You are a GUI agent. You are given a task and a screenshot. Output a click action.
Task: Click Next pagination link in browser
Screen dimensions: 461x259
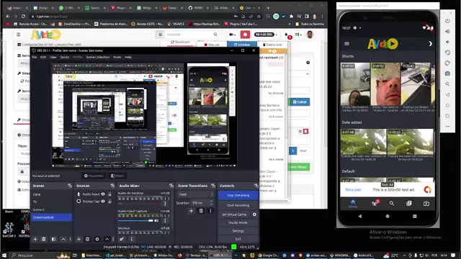303,151
